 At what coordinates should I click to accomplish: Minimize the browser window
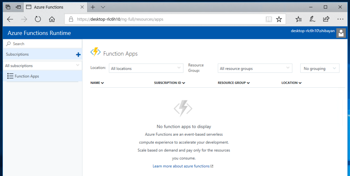[311, 7]
